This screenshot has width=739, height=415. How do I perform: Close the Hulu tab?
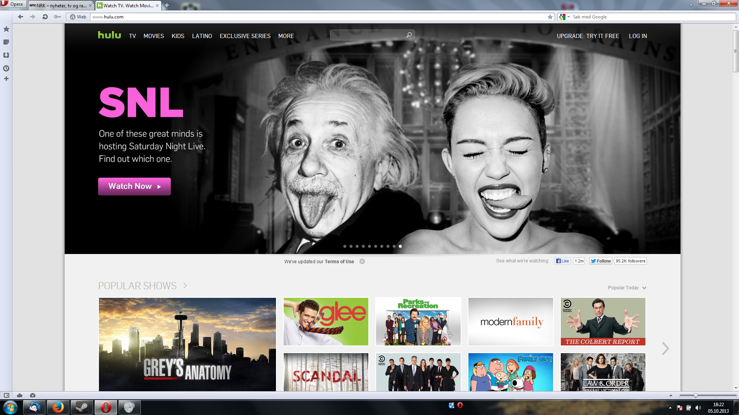[157, 5]
